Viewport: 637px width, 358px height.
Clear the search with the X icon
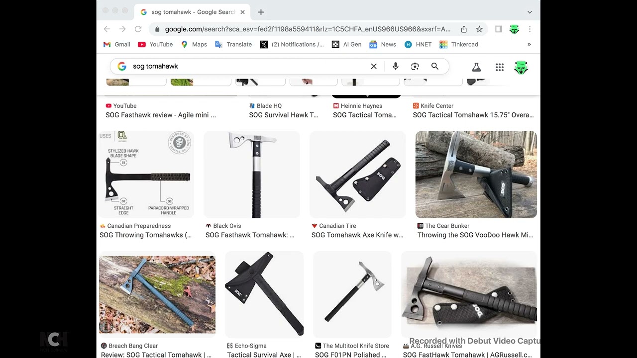374,66
